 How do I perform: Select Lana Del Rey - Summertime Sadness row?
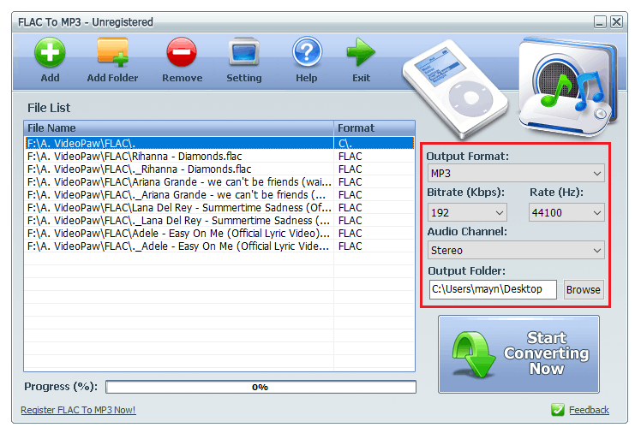click(219, 208)
